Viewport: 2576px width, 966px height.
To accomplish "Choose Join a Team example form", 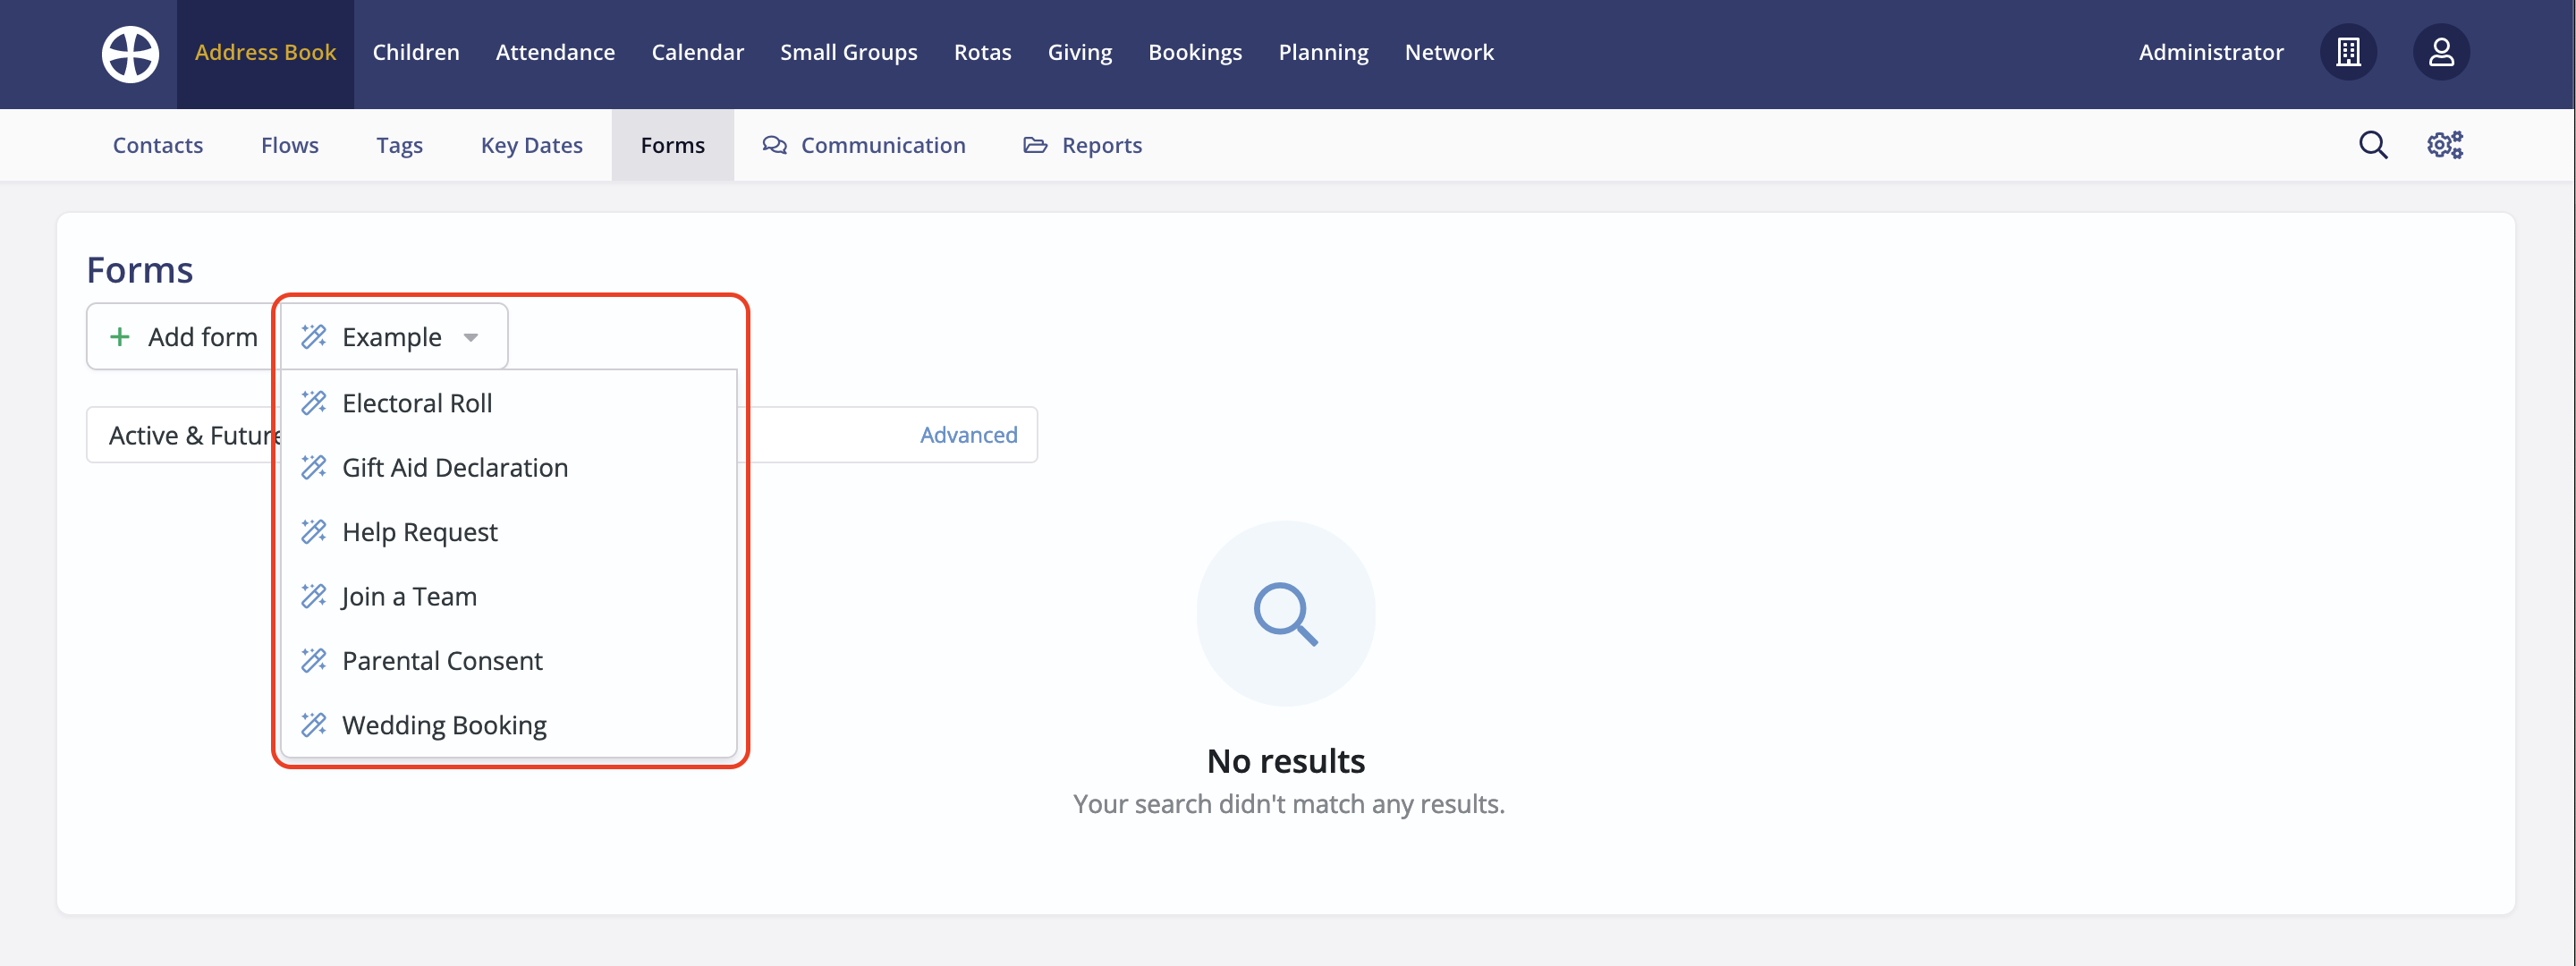I will pyautogui.click(x=509, y=596).
